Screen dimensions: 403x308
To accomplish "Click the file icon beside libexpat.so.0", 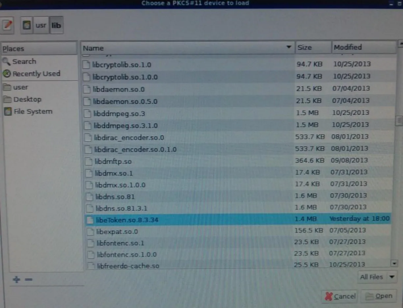I will click(90, 232).
